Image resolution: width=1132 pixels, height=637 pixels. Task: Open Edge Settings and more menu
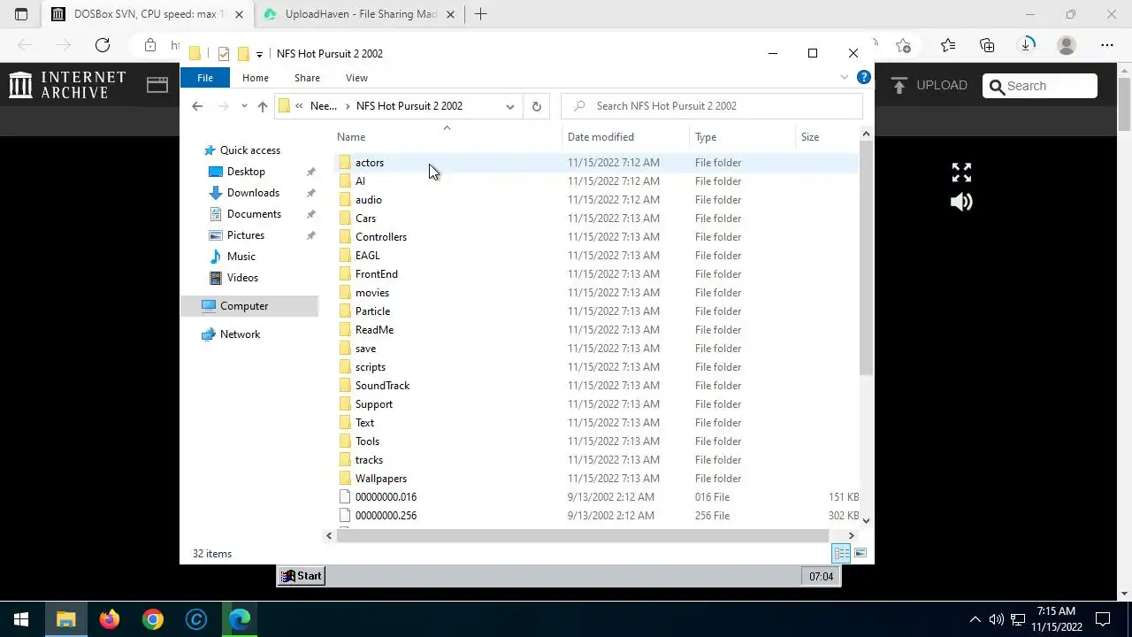[1107, 45]
